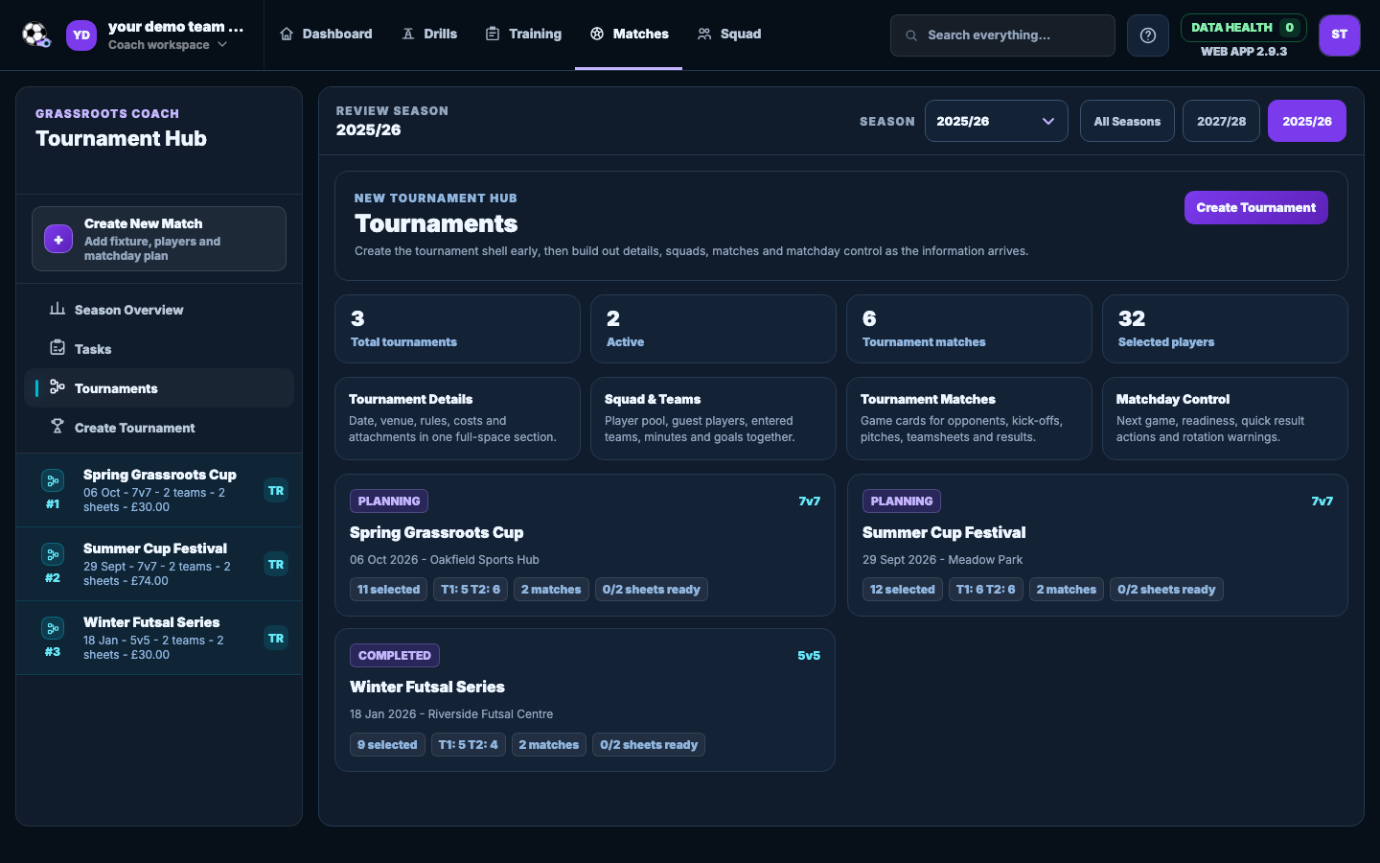This screenshot has height=863, width=1380.
Task: Click the TR badge on Spring Grassroots Cup
Action: click(276, 491)
